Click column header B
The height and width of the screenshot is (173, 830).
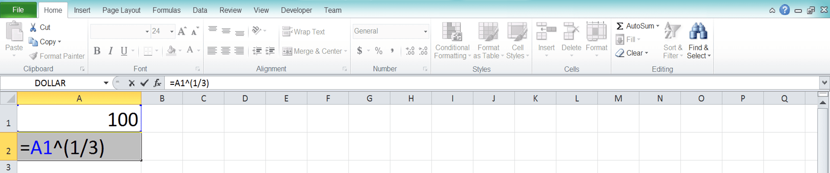pyautogui.click(x=162, y=99)
